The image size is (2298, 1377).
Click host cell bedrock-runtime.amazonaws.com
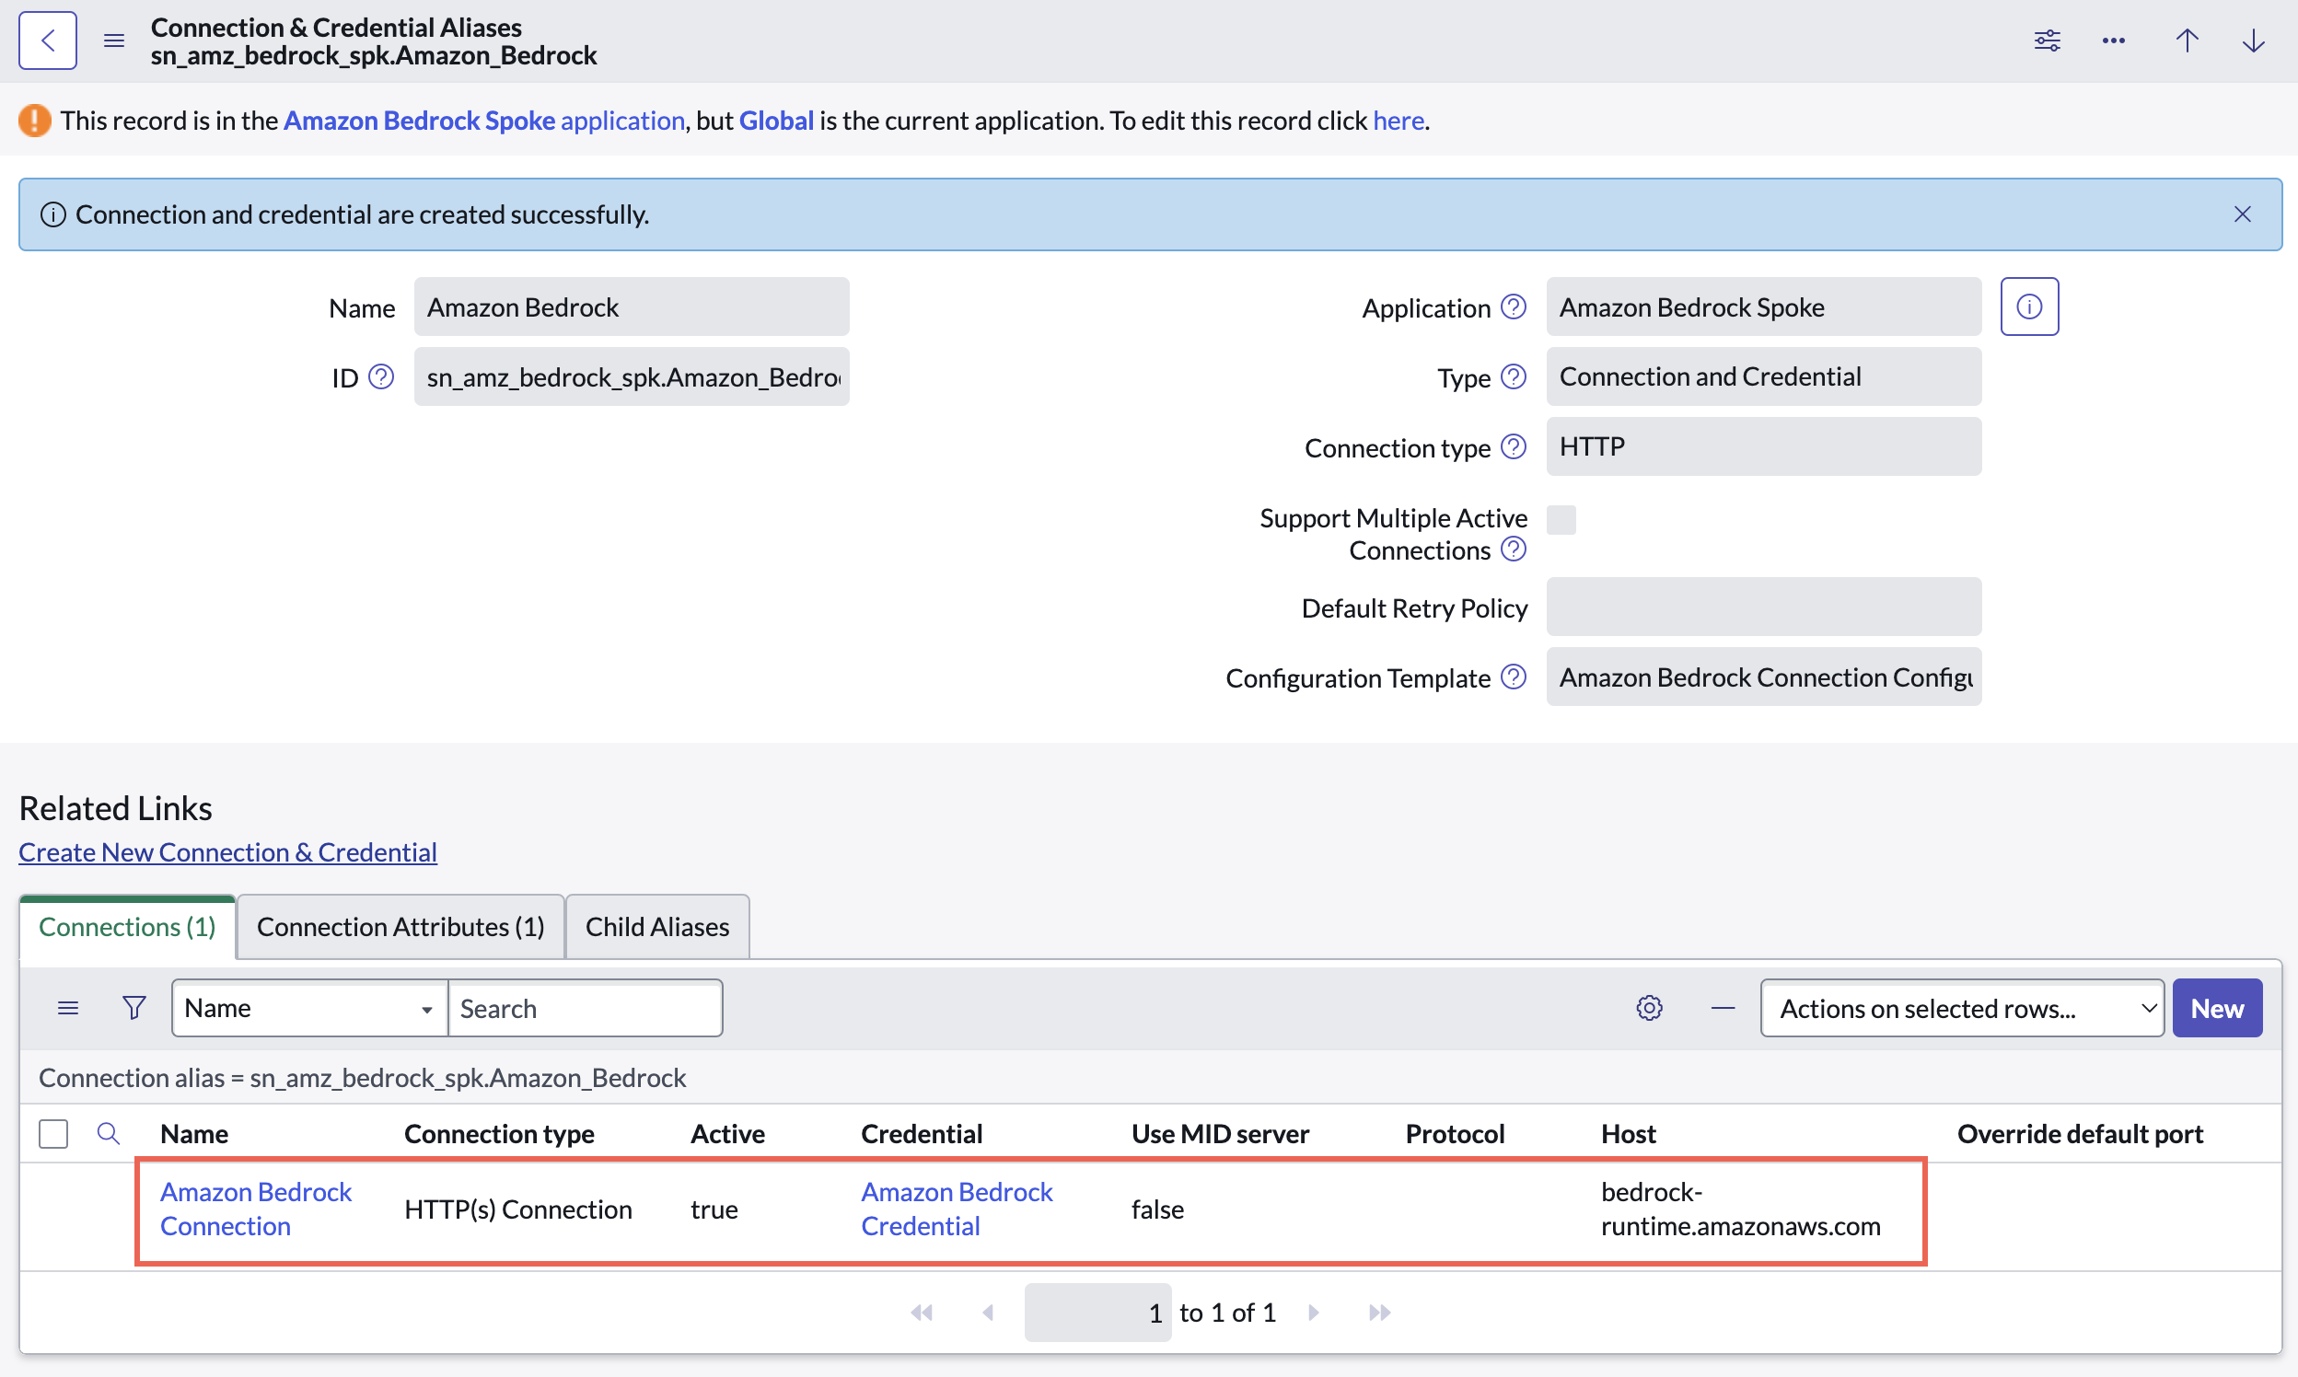coord(1740,1209)
